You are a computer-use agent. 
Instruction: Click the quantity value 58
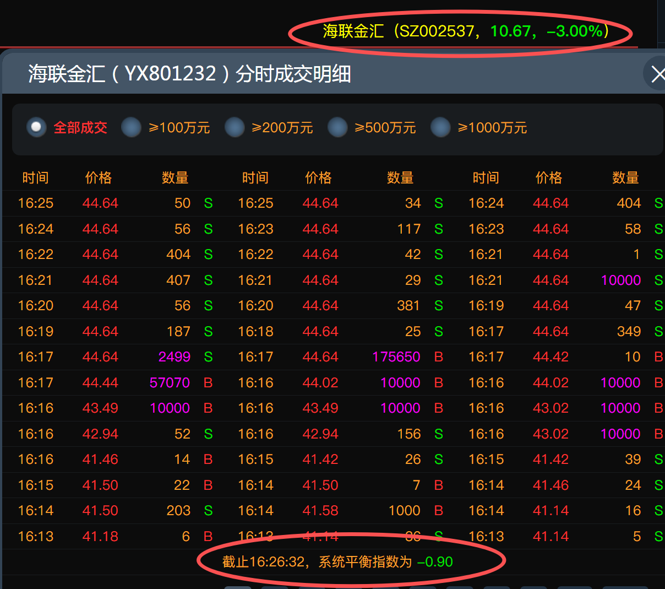tap(633, 229)
